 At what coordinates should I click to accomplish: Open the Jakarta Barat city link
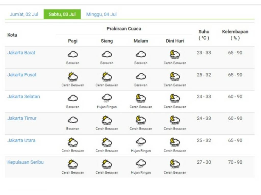[21, 53]
